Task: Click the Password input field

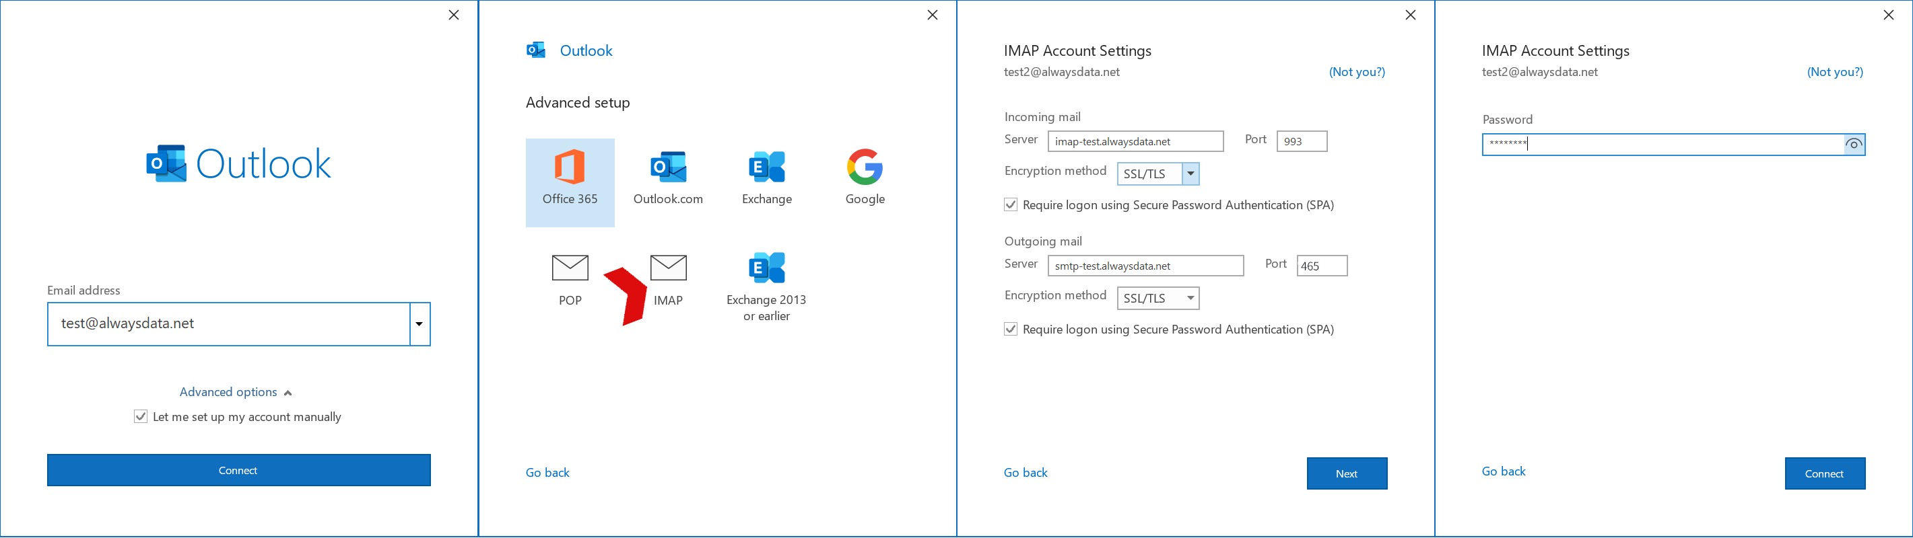Action: tap(1663, 145)
